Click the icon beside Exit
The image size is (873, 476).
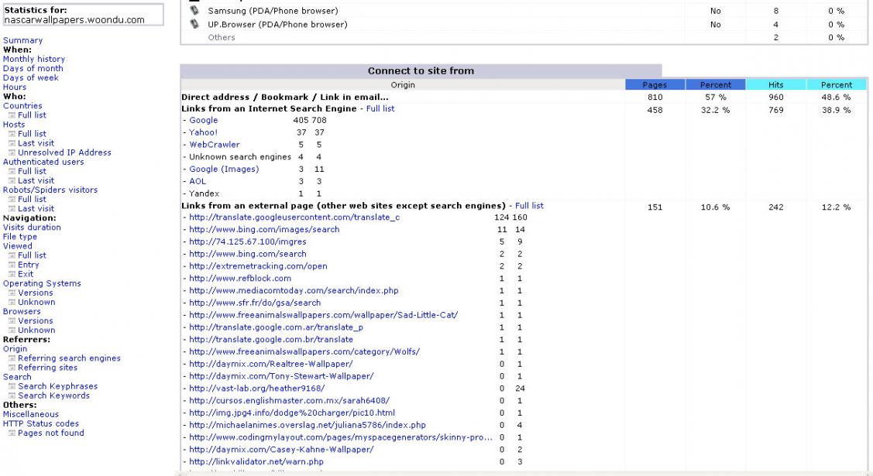(x=12, y=274)
